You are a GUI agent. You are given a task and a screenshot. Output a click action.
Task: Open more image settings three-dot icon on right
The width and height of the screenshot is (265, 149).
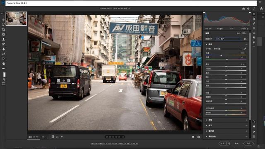(x=254, y=46)
